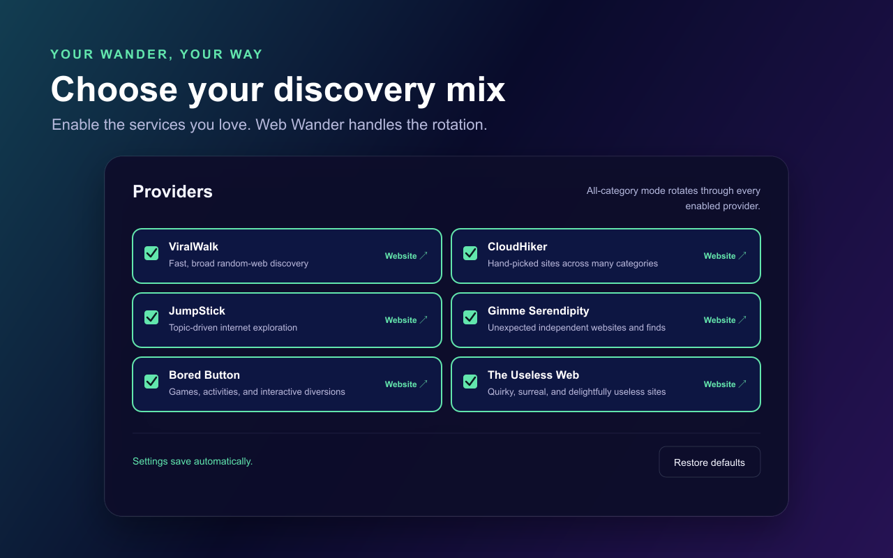Click 'Quirky, surreal, and delightfully useless sites' text
The width and height of the screenshot is (893, 558).
pyautogui.click(x=577, y=392)
